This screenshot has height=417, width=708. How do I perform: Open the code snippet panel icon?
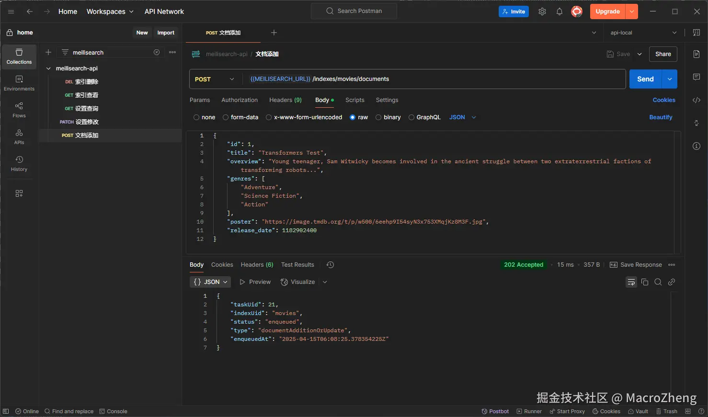tap(697, 100)
